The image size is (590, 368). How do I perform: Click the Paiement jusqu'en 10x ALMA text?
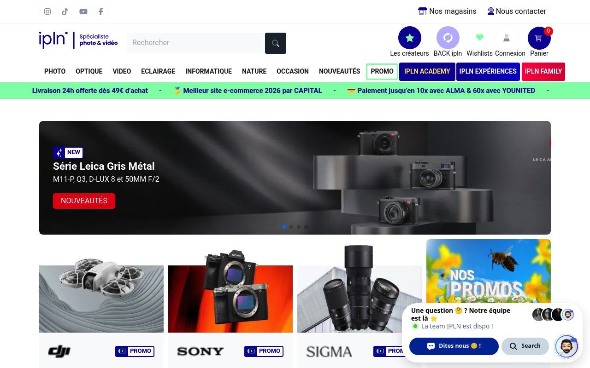click(441, 91)
